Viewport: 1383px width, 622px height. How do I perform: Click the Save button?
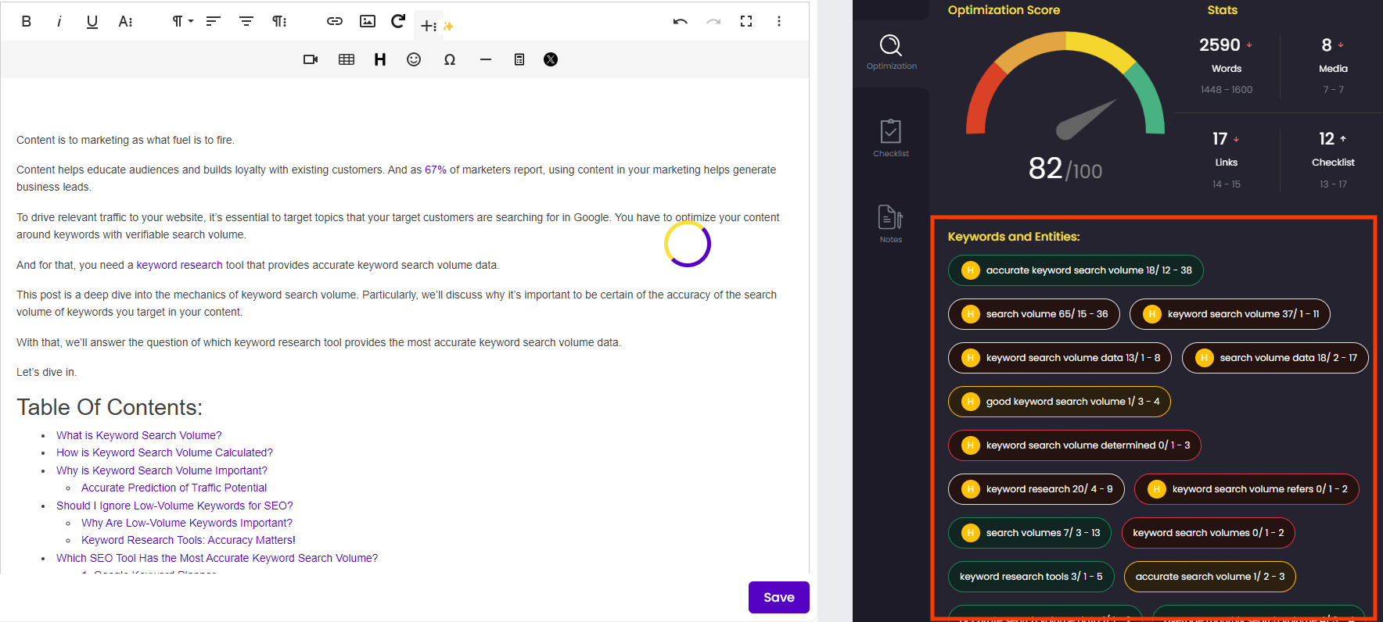click(x=778, y=597)
